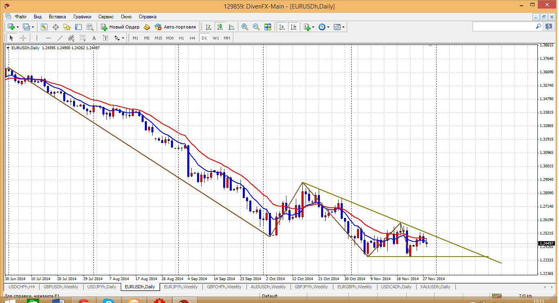Open the profiles dropdown arrow
This screenshot has width=559, height=303.
(33, 27)
